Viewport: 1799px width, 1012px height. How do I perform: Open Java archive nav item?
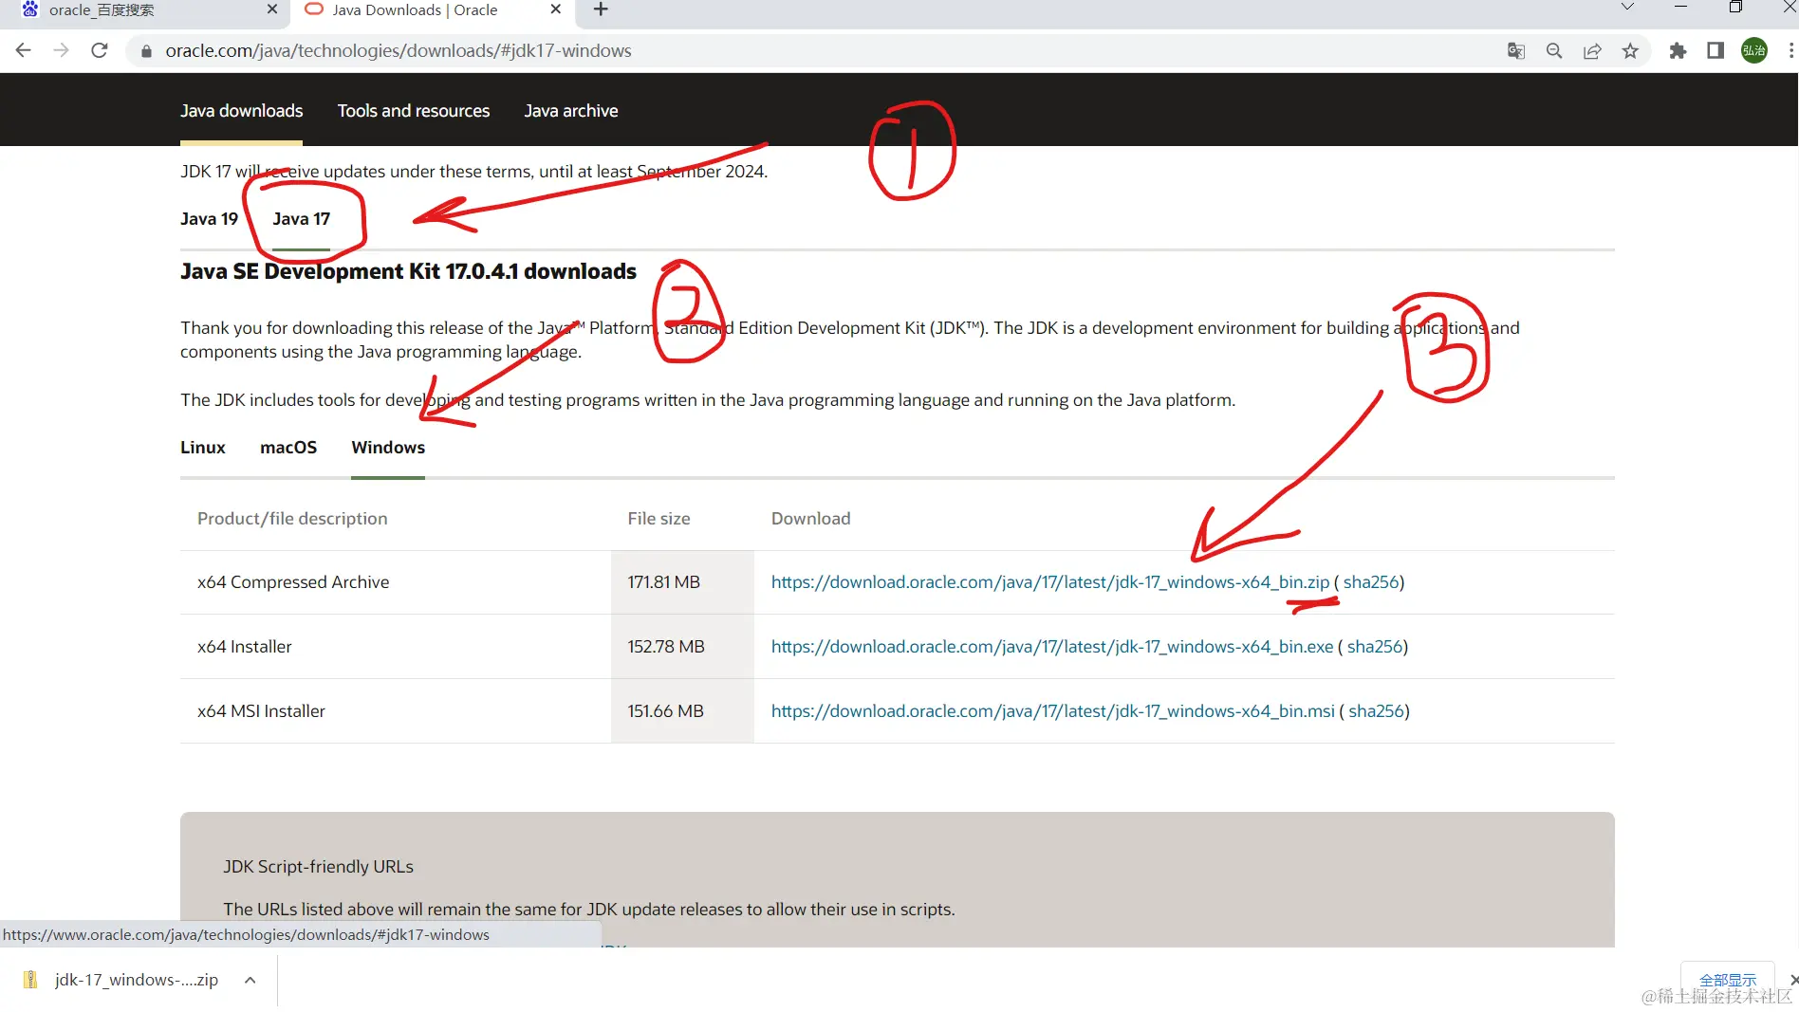(x=571, y=111)
